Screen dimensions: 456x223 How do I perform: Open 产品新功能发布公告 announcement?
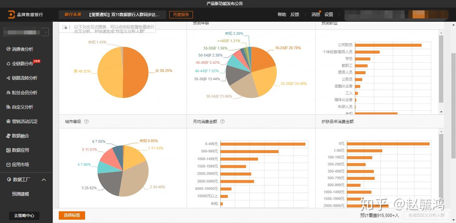[x=225, y=3]
